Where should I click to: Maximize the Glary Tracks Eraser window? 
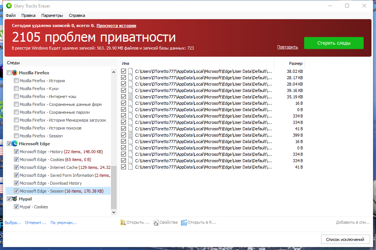click(x=347, y=6)
